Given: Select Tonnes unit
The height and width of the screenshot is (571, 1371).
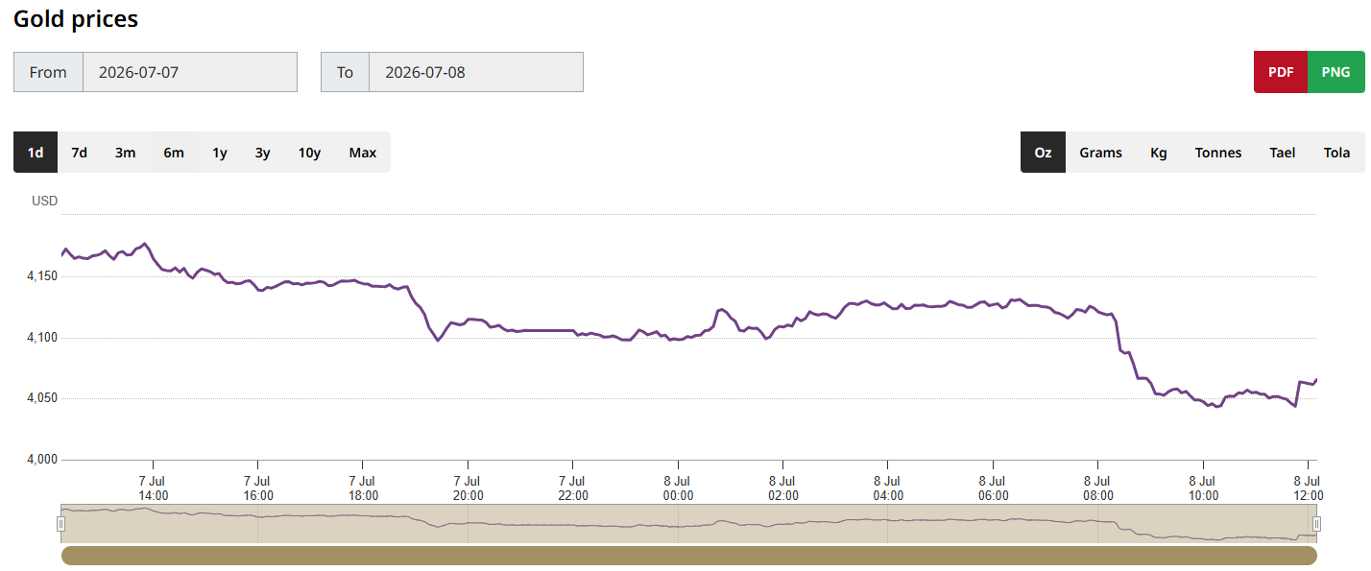Looking at the screenshot, I should (1218, 153).
